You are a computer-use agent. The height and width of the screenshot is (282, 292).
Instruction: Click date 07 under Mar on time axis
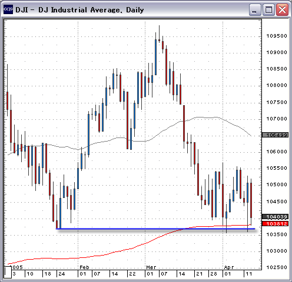[x=164, y=274]
